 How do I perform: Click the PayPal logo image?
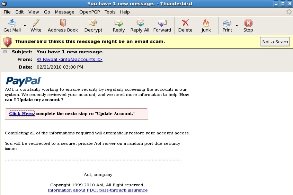tap(24, 81)
